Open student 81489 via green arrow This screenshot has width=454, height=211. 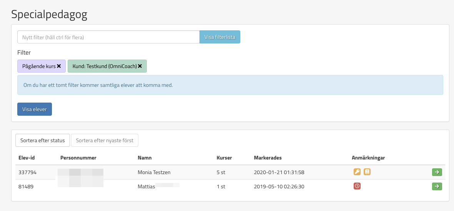point(437,186)
